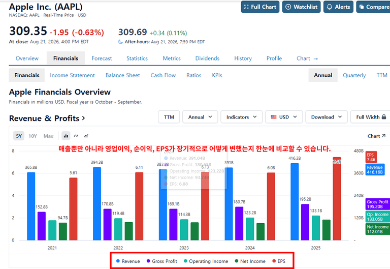Select the Max chart range
The width and height of the screenshot is (390, 269).
click(49, 136)
